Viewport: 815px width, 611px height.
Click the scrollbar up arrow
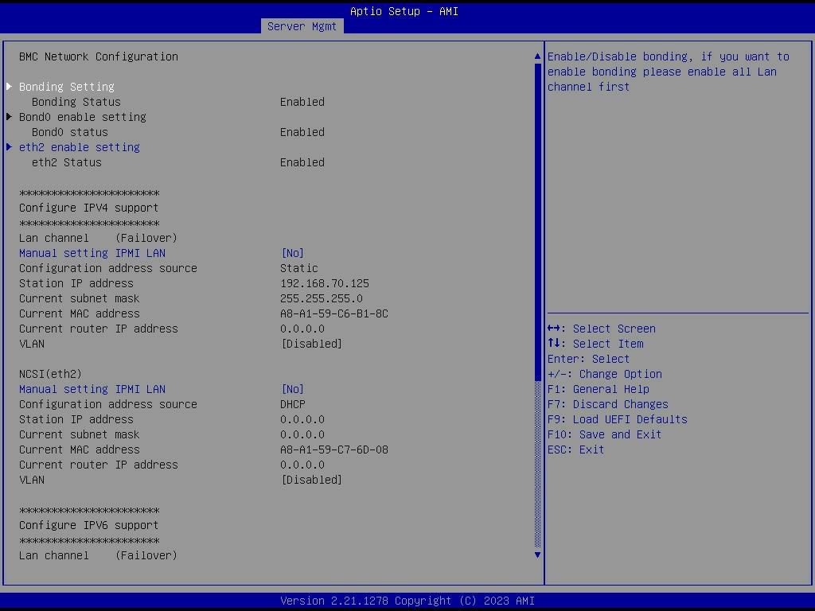click(x=537, y=56)
